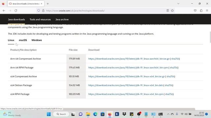
Task: Open the Java archive navigation item
Action: [x=62, y=20]
